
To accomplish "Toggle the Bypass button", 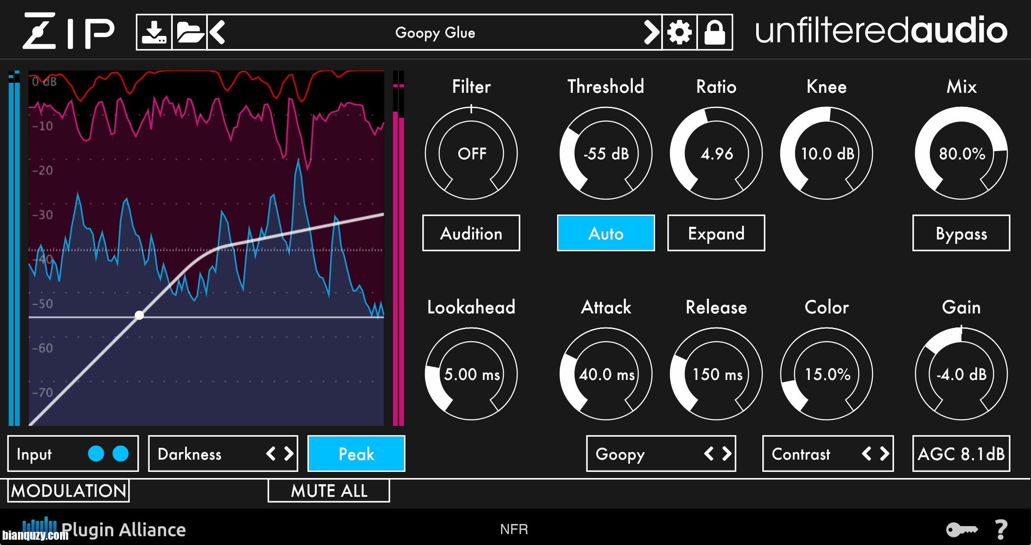I will point(961,233).
